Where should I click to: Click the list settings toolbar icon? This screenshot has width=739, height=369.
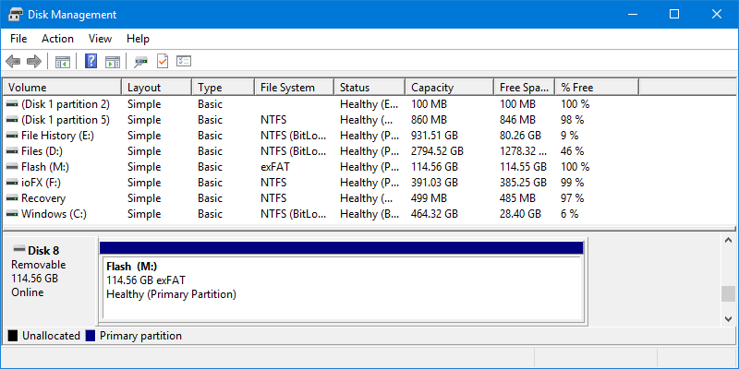pos(184,62)
